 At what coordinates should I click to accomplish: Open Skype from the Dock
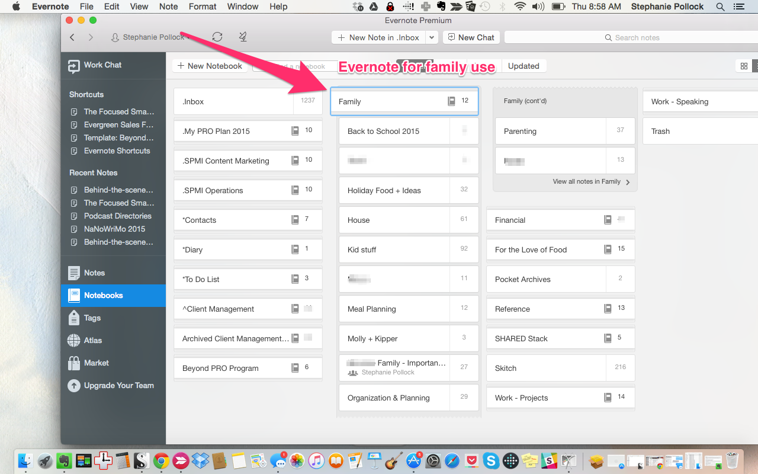tap(490, 460)
